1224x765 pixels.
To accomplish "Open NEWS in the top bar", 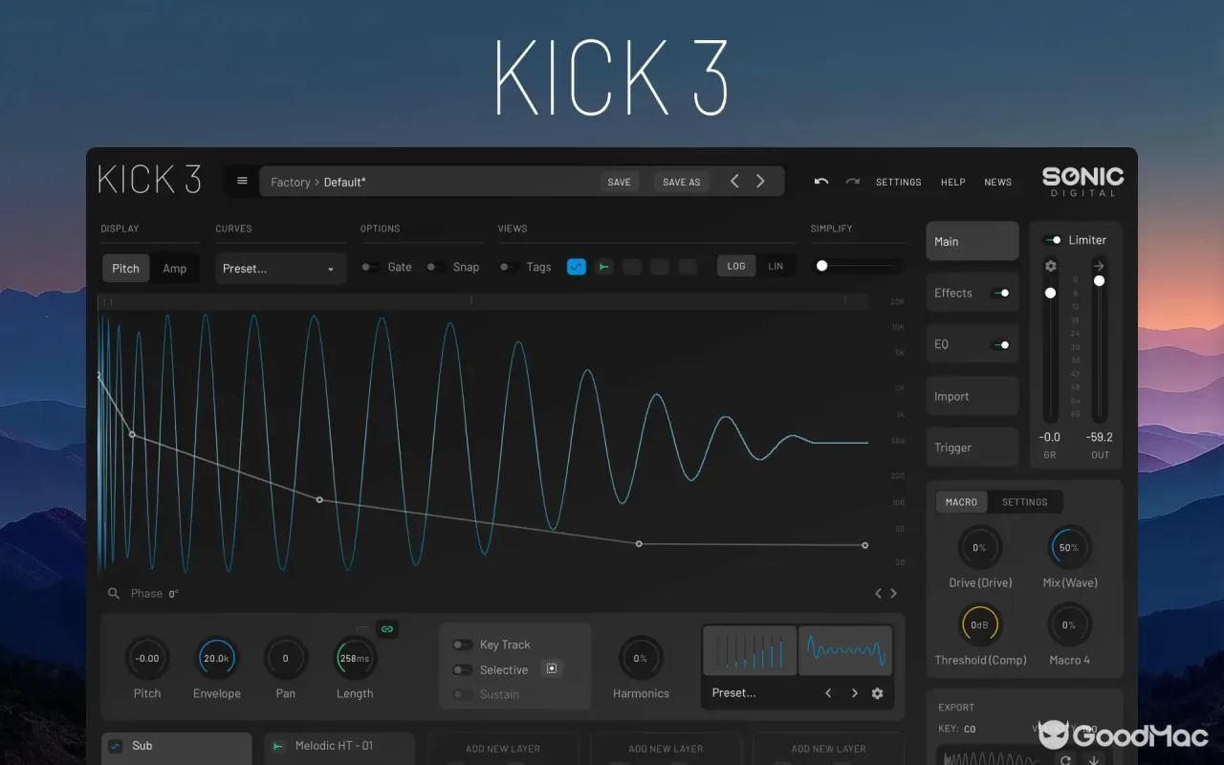I will pos(998,182).
